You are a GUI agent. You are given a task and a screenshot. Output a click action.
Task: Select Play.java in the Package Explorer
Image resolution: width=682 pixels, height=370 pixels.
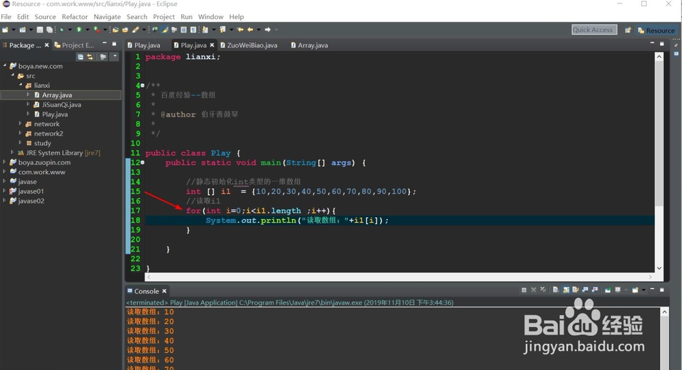[55, 114]
